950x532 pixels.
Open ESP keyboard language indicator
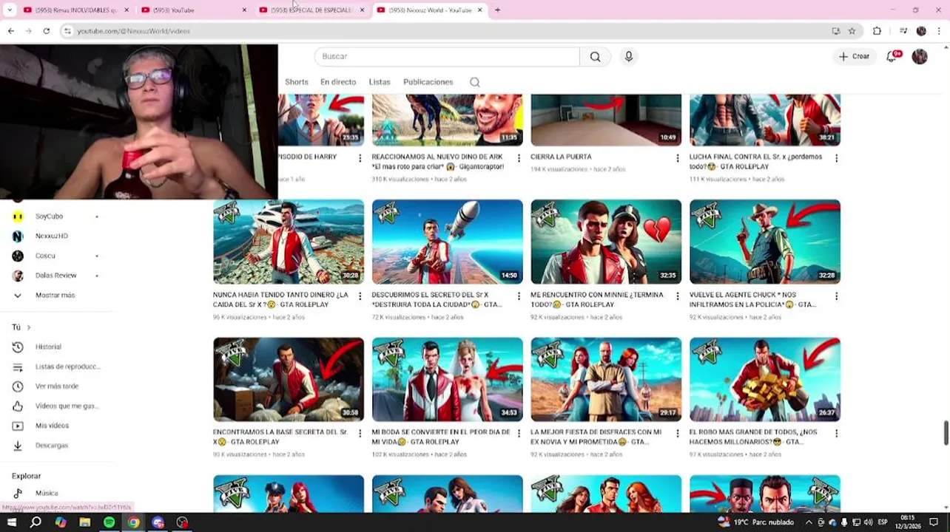[x=882, y=522]
